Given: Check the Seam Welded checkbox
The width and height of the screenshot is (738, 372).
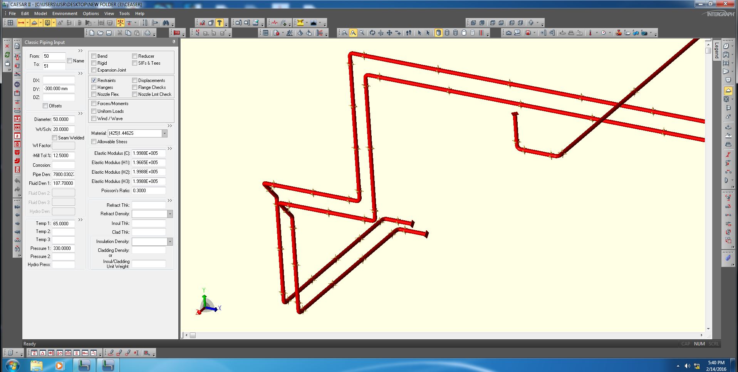Looking at the screenshot, I should click(54, 138).
